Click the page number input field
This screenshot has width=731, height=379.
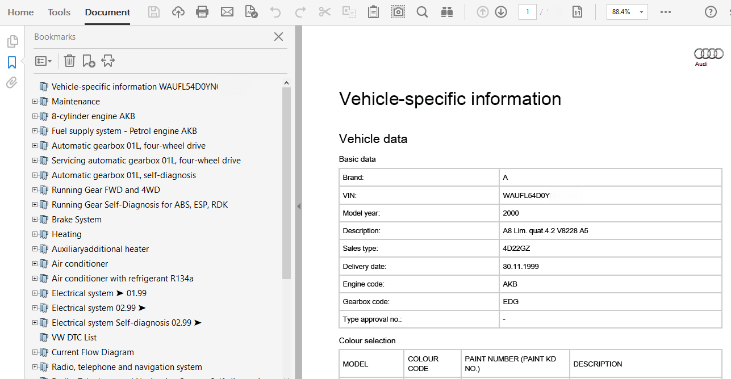tap(528, 12)
